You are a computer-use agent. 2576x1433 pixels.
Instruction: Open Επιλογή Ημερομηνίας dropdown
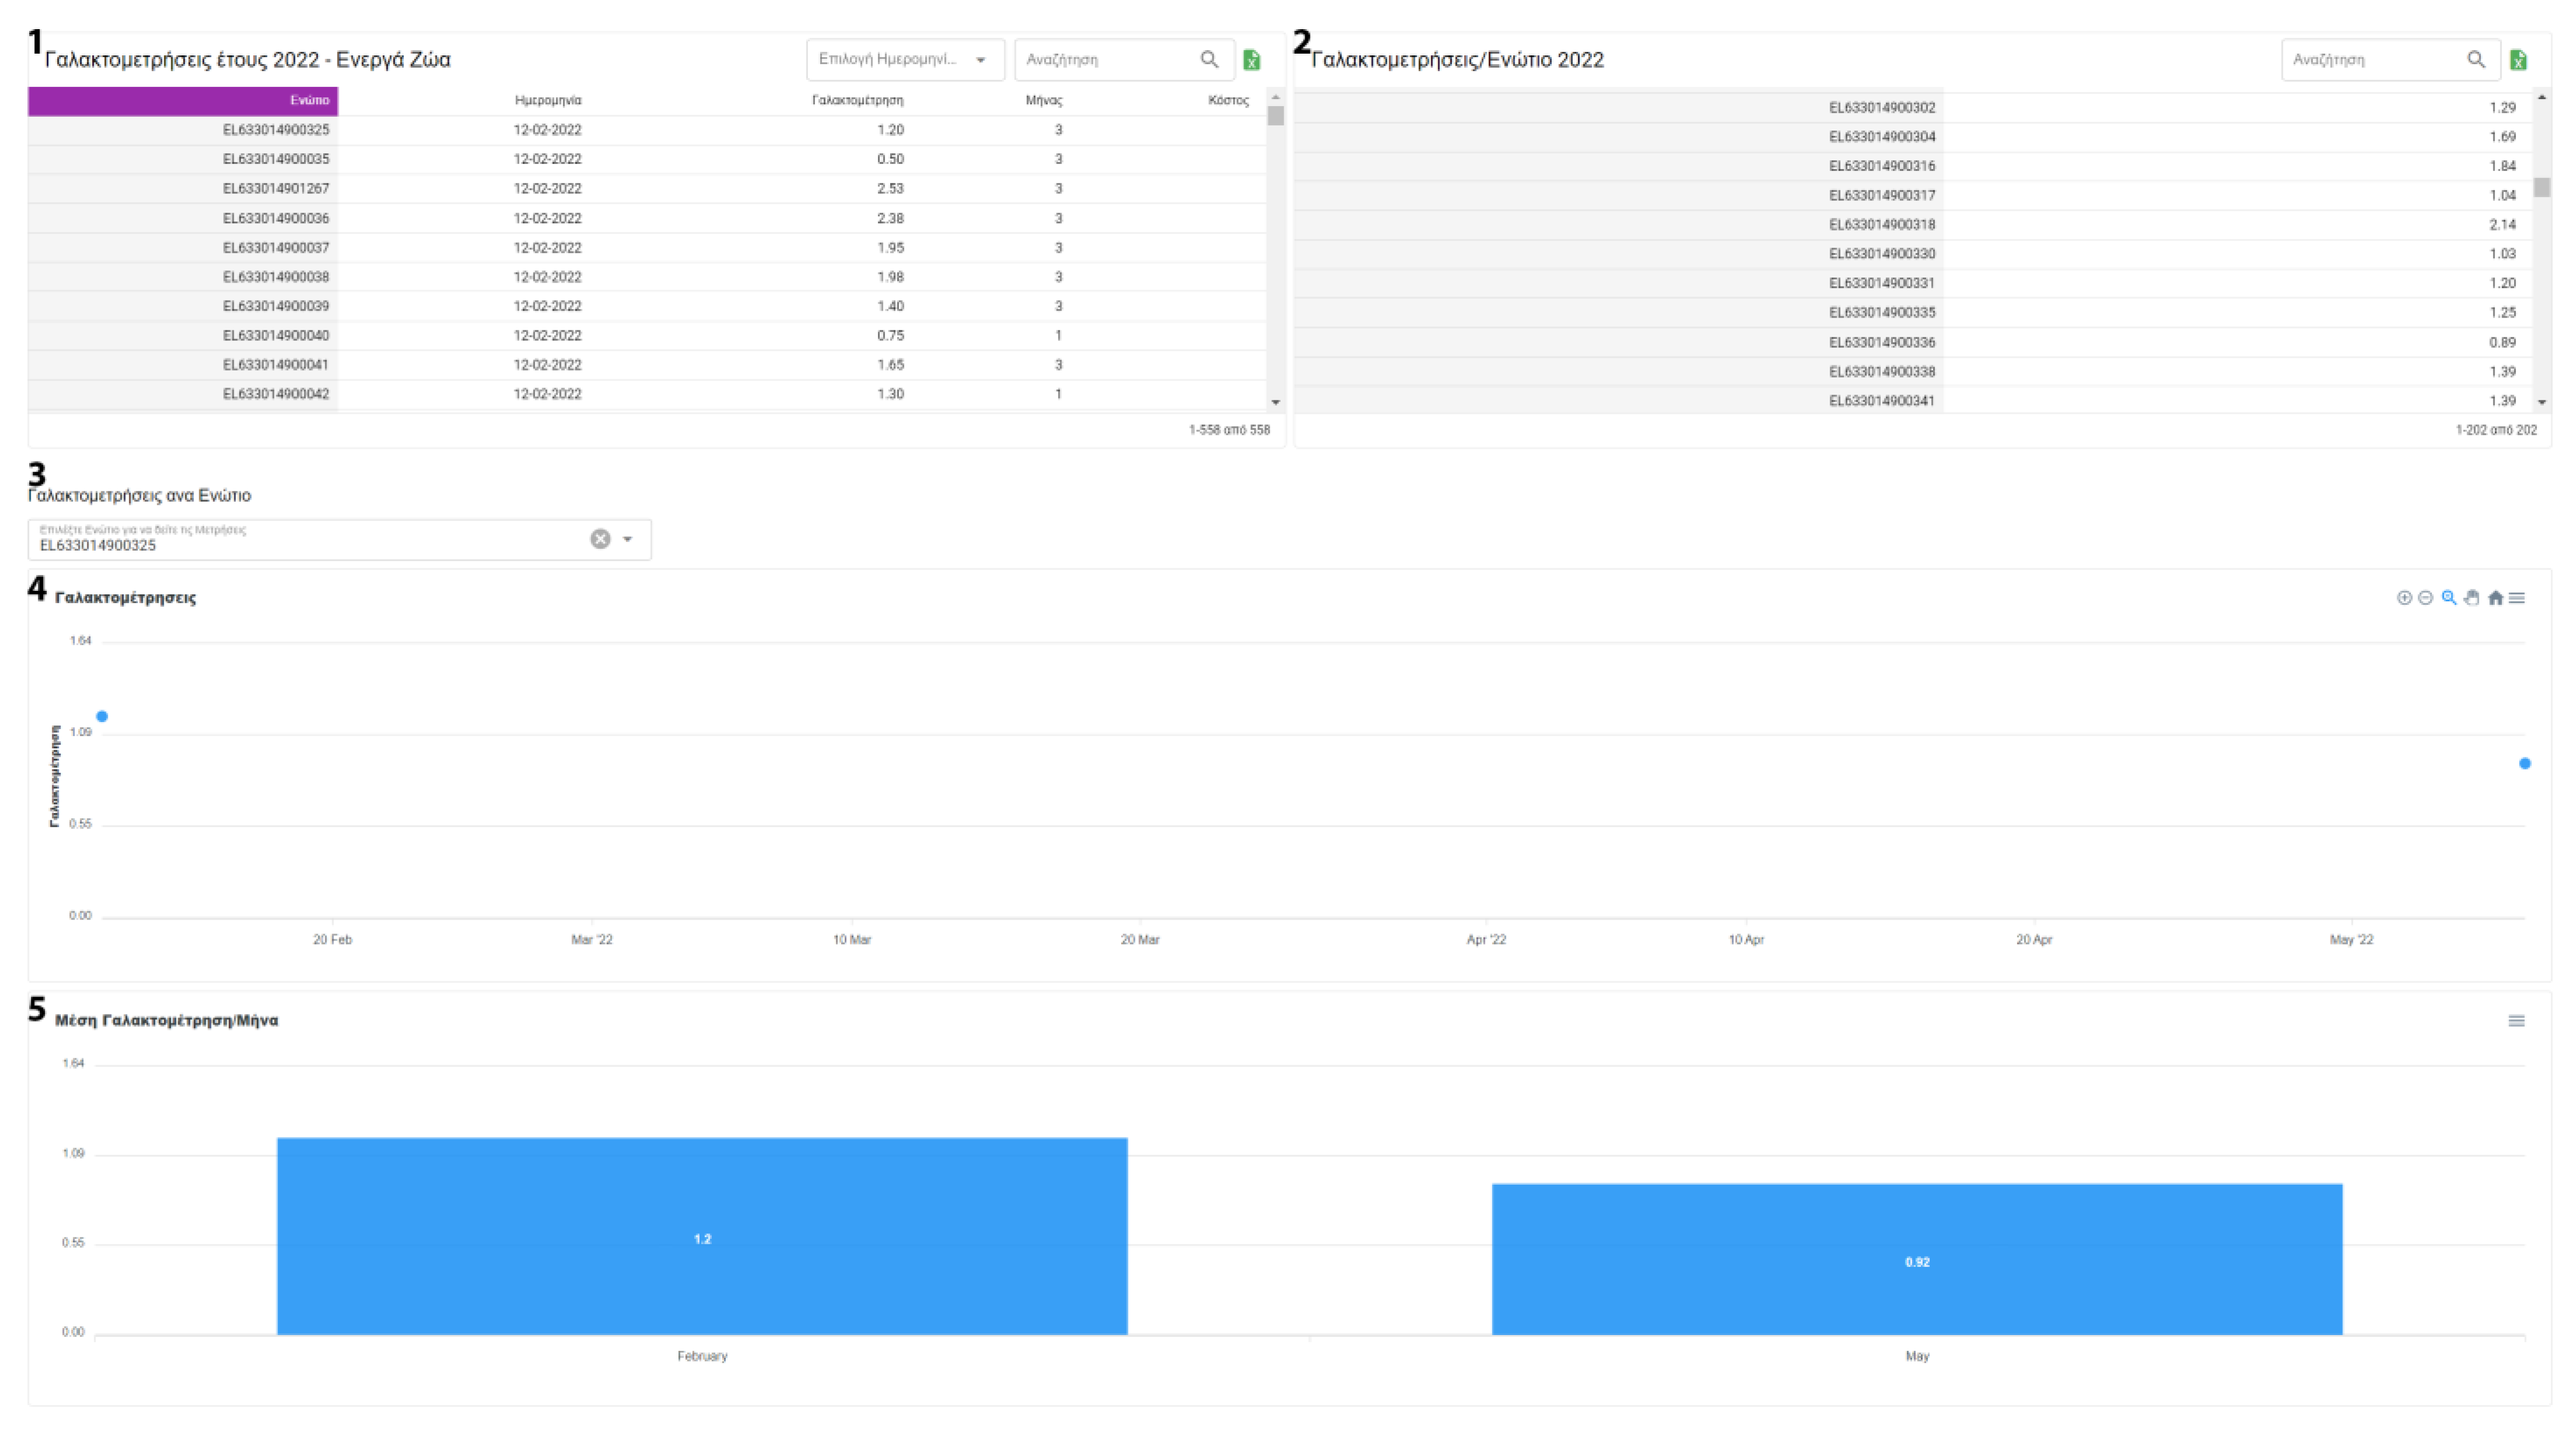pos(904,60)
